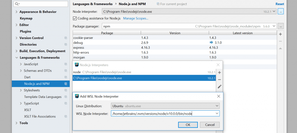Viewport: 297px width, 133px height.
Task: Close the Node.js Interpreters dialog
Action: [x=218, y=65]
